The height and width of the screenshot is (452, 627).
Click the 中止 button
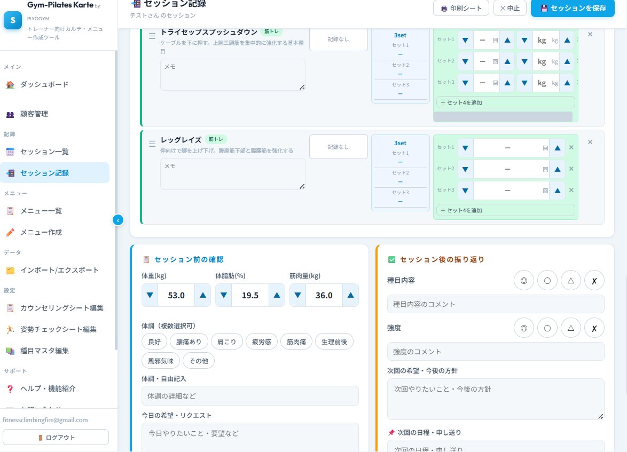click(x=510, y=8)
